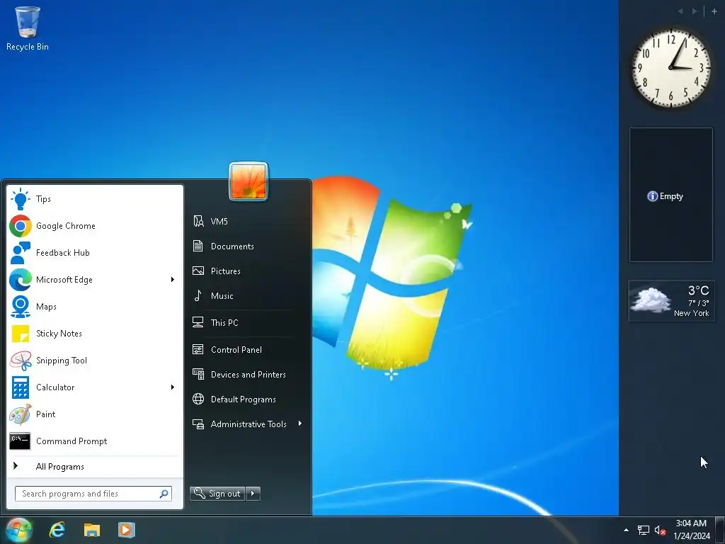Expand the Microsoft Edge jump list arrow
Viewport: 725px width, 544px height.
click(173, 279)
